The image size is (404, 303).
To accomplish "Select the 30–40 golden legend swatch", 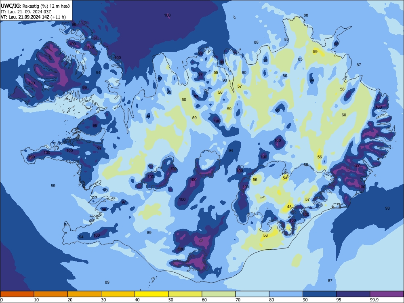I will (x=118, y=294).
